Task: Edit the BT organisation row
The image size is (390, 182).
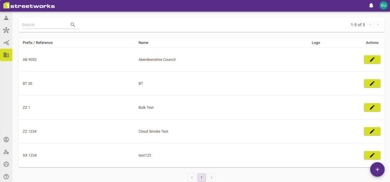Action: [x=372, y=83]
